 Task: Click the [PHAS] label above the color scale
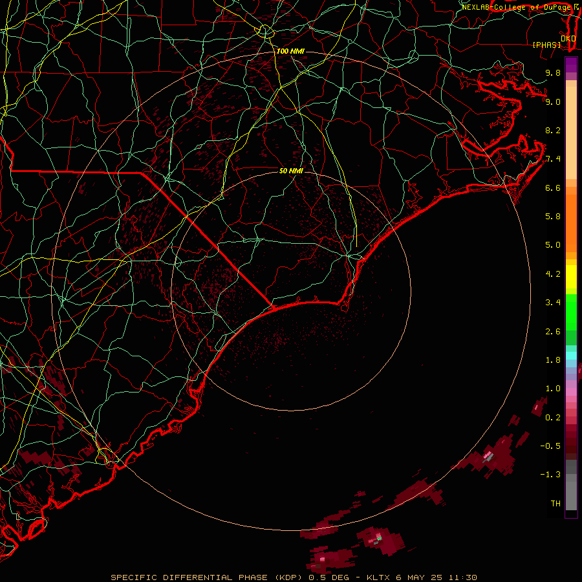coord(546,45)
